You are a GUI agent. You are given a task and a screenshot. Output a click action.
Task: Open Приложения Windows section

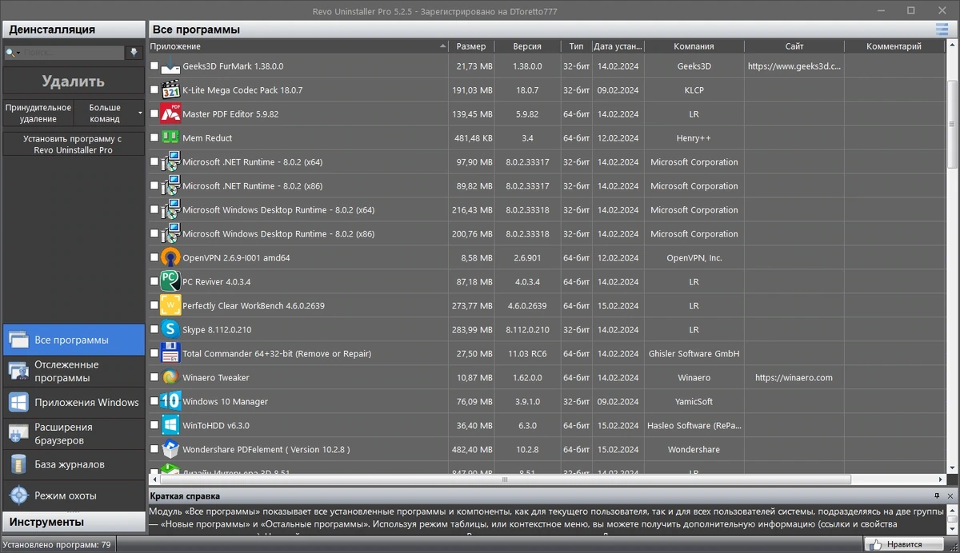point(74,402)
